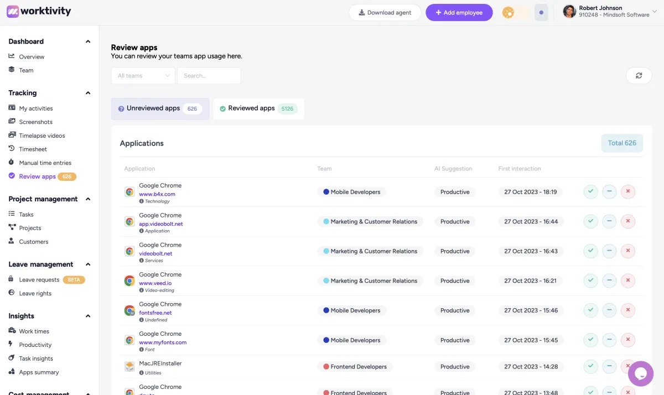Screen dimensions: 664x395
Task: Collapse the Project management section
Action: pyautogui.click(x=88, y=199)
